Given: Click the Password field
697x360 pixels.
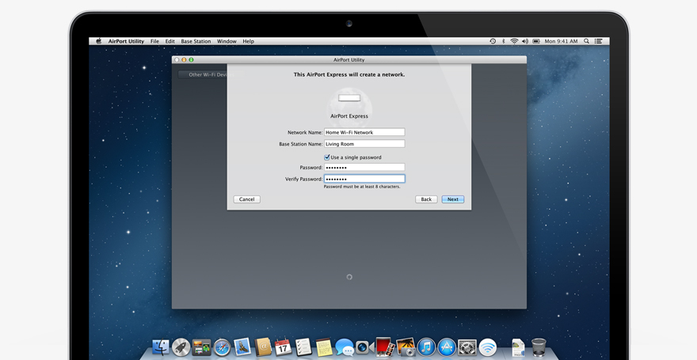Looking at the screenshot, I should click(364, 168).
